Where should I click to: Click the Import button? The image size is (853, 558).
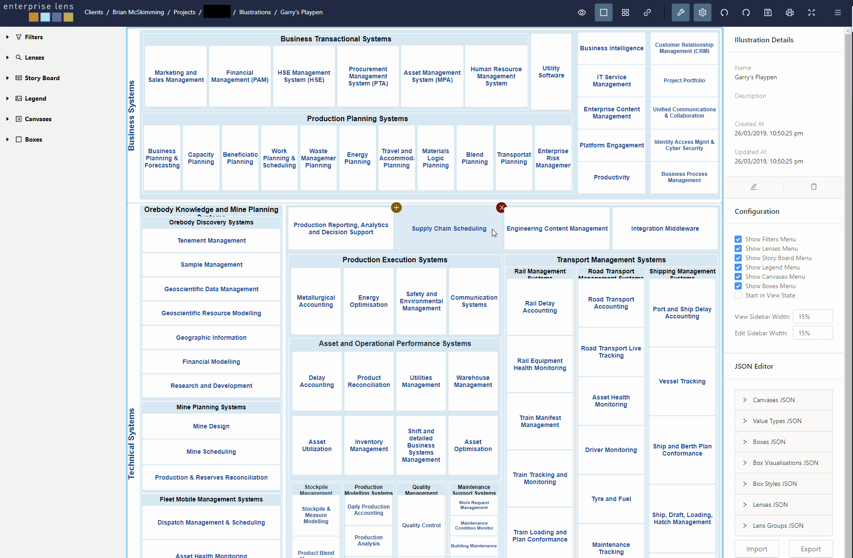pyautogui.click(x=756, y=549)
